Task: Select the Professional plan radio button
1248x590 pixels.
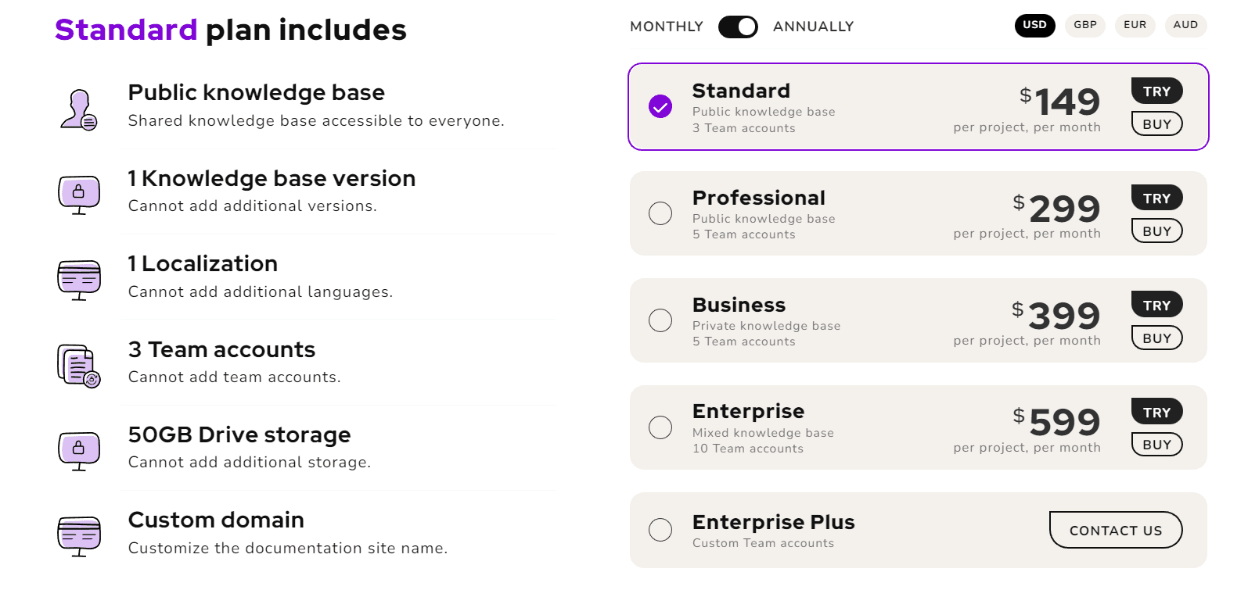Action: point(660,213)
